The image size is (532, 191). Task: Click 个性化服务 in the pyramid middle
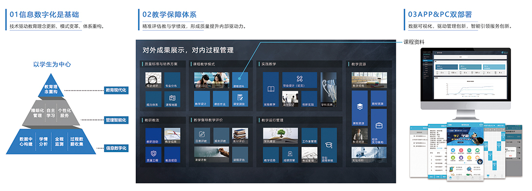pos(64,113)
